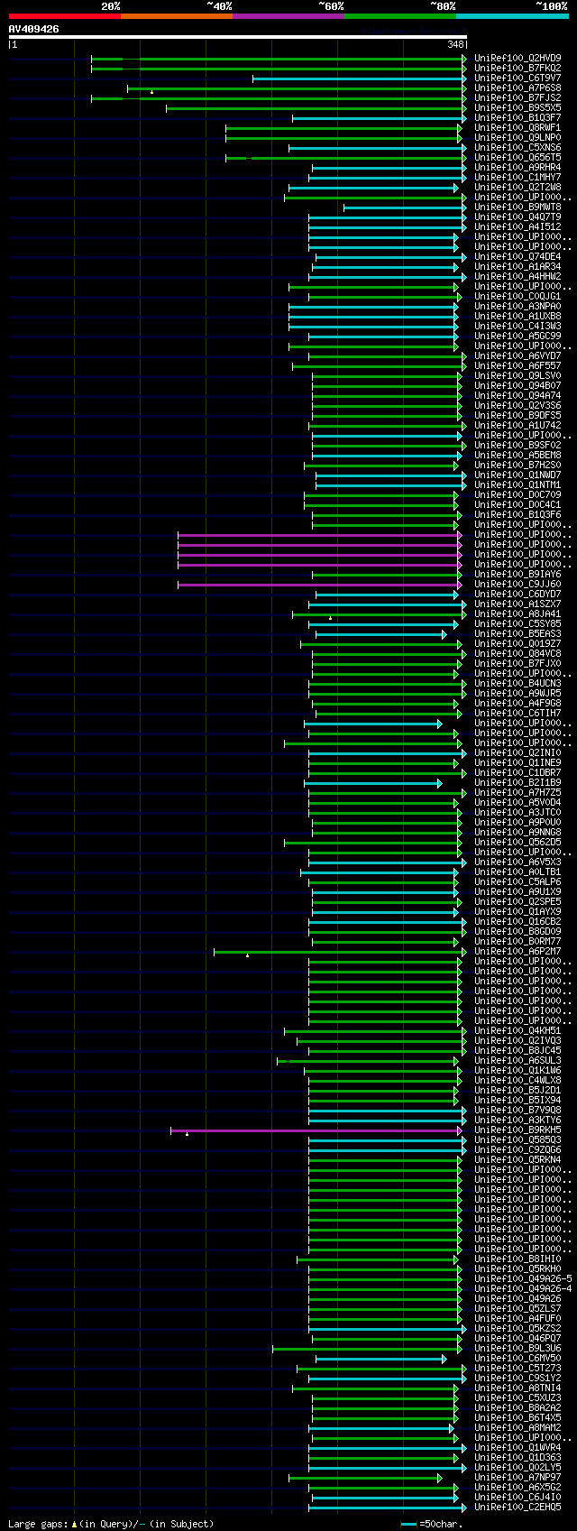
Task: Open hit UniRef100_A7P6S8
Action: (x=517, y=88)
